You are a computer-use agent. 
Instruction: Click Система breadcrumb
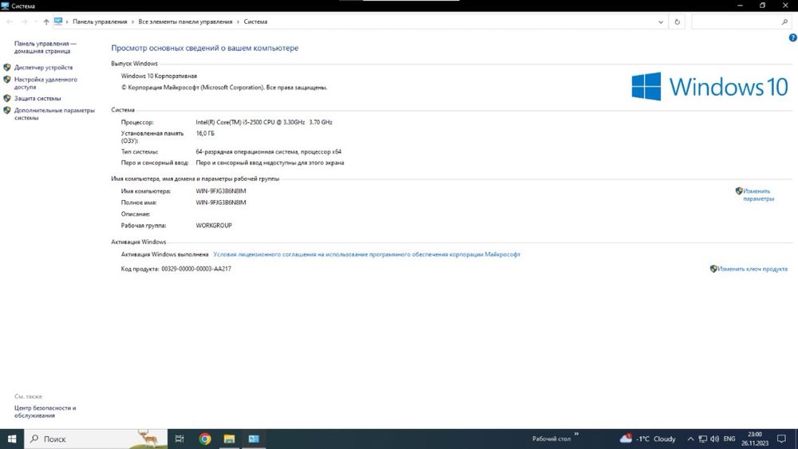point(255,22)
